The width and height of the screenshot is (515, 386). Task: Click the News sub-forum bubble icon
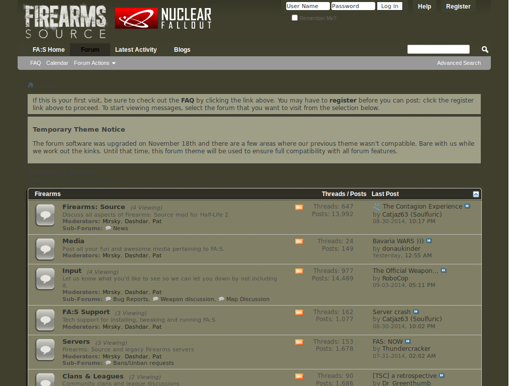[x=108, y=228]
